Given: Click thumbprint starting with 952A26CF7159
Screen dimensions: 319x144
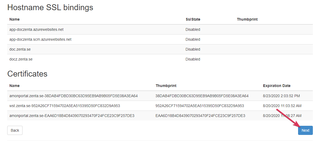Looking at the screenshot, I should point(200,106).
